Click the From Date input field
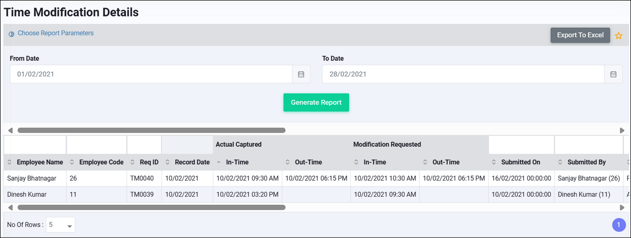This screenshot has width=631, height=238. [x=151, y=74]
